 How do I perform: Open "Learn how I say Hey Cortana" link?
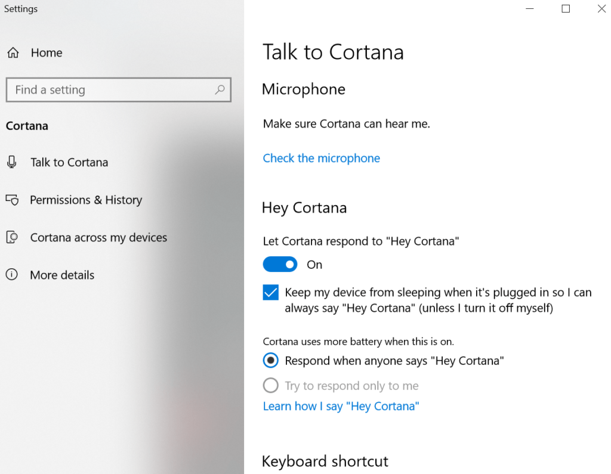tap(341, 406)
